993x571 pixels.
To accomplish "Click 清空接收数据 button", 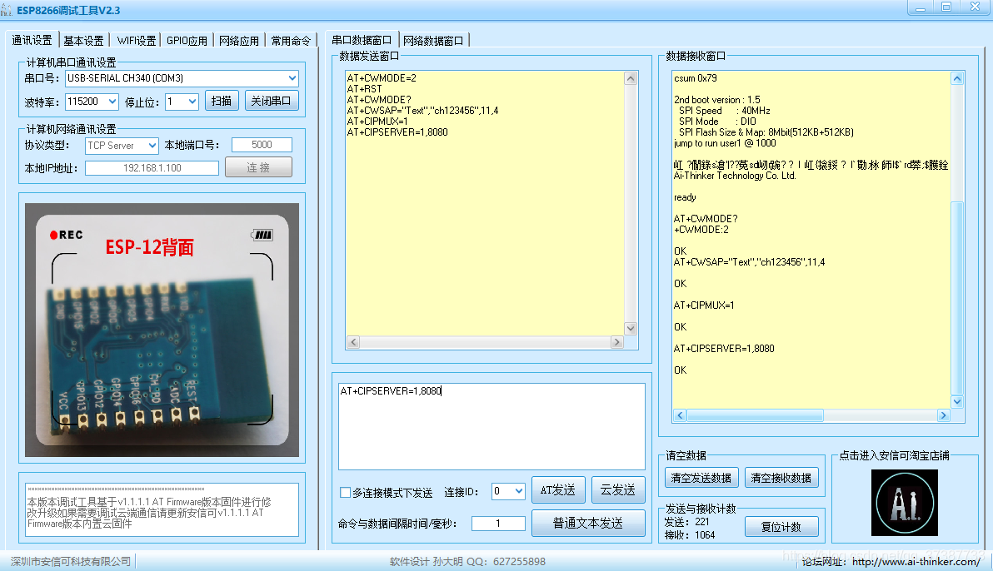I will [781, 478].
